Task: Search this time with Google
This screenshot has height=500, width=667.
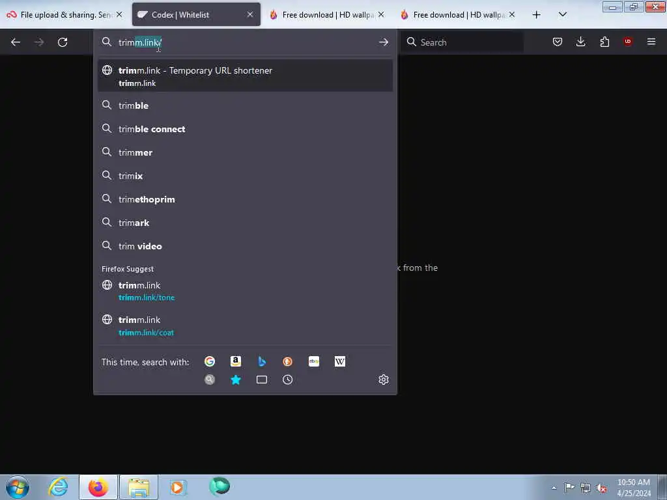Action: [210, 361]
